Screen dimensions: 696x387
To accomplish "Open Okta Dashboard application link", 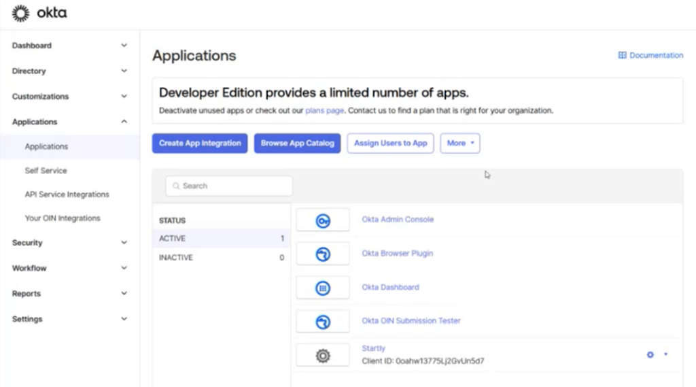I will pyautogui.click(x=390, y=287).
